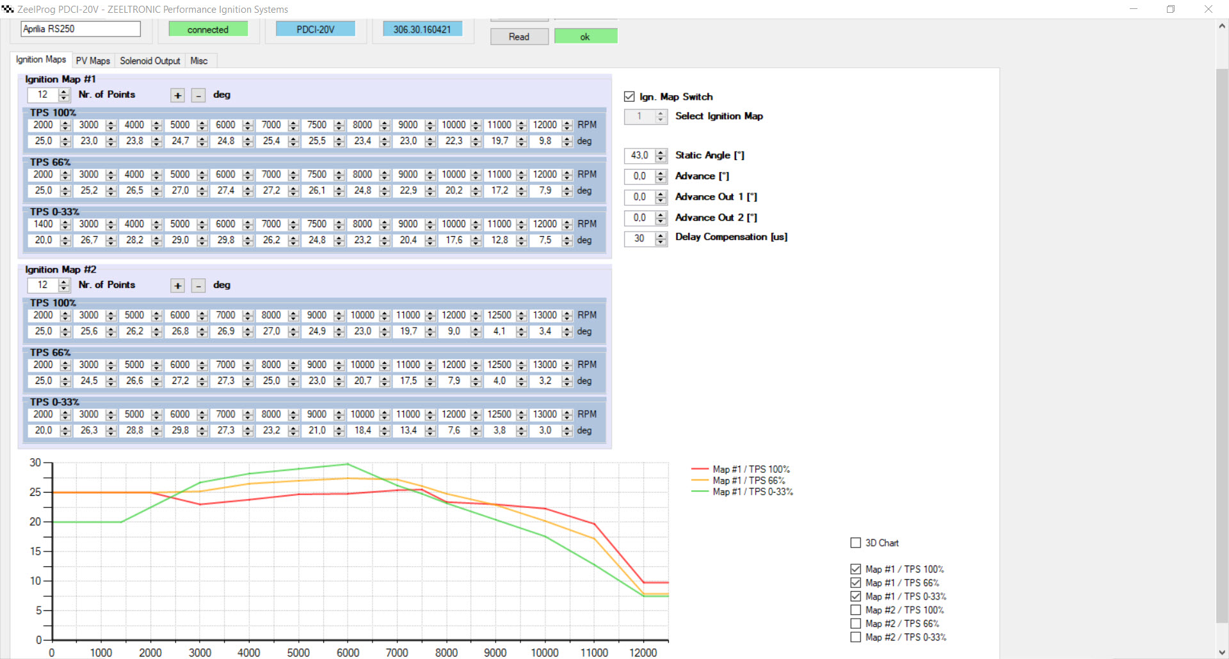Enable Map #2 / TPS 100% chart checkbox
This screenshot has height=659, width=1229.
click(855, 610)
